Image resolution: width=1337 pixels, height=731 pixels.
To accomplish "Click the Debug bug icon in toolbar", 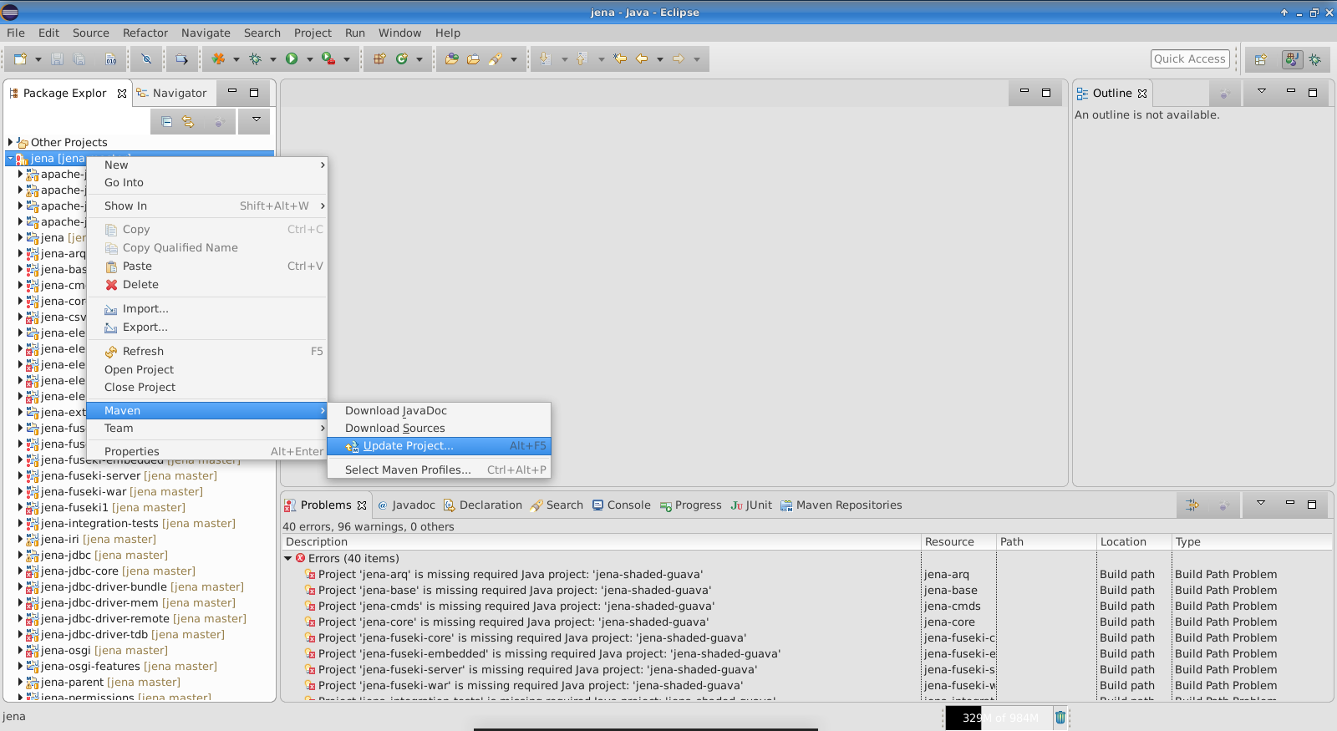I will 255,59.
